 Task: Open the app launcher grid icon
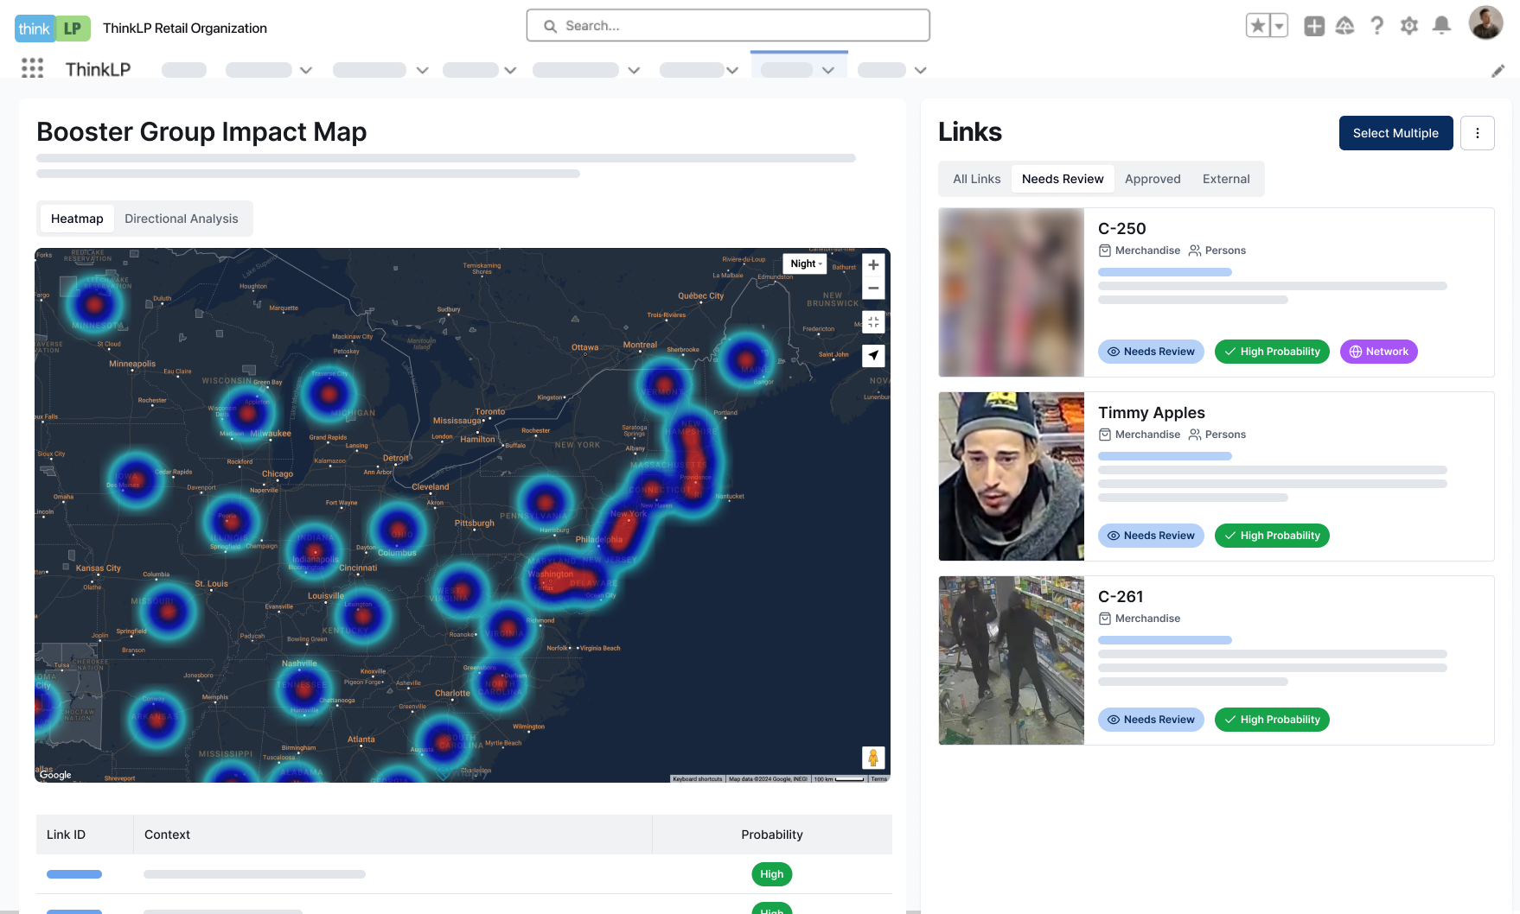(x=32, y=68)
